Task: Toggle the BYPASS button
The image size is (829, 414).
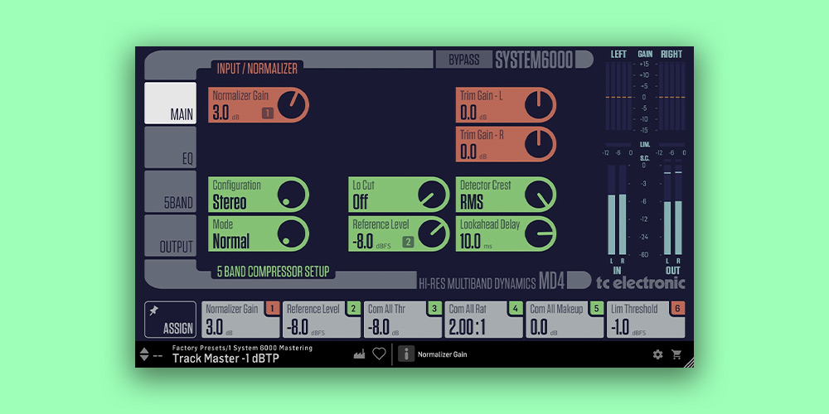Action: click(x=463, y=60)
